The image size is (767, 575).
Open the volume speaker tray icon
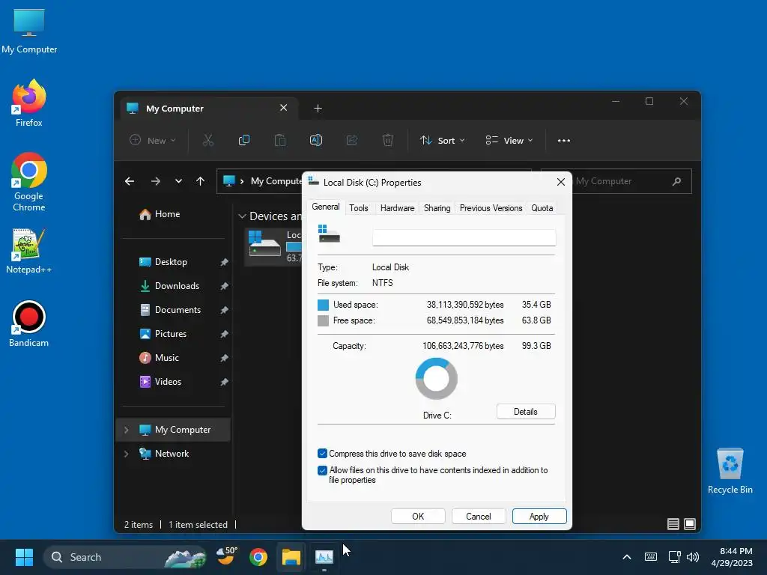pyautogui.click(x=693, y=557)
